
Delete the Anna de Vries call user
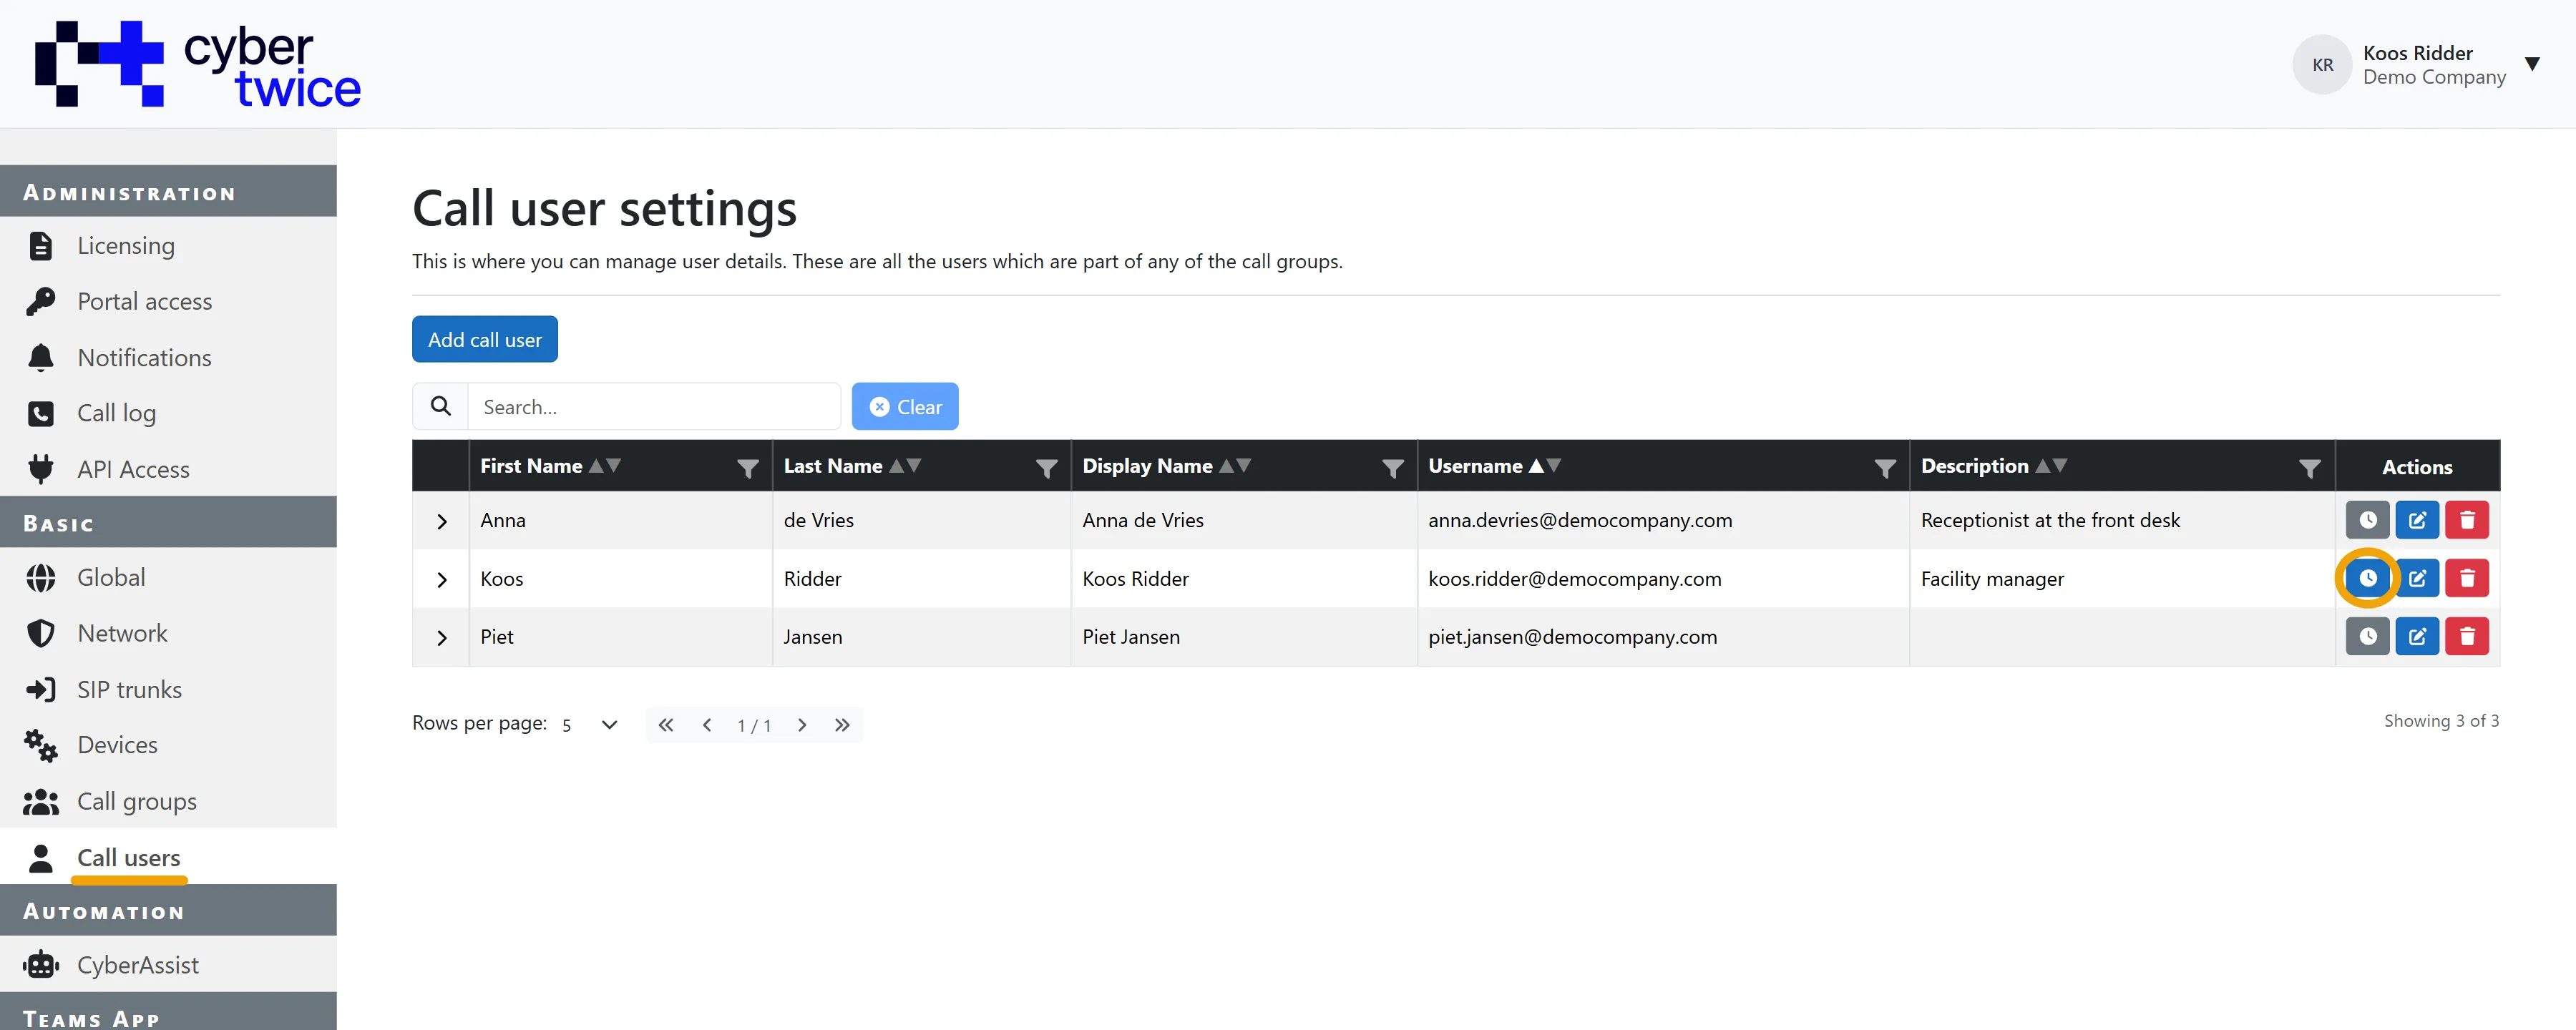(x=2467, y=520)
